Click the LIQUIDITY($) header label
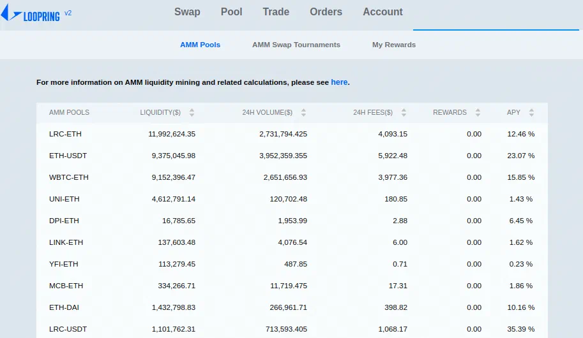The height and width of the screenshot is (338, 583). point(160,112)
